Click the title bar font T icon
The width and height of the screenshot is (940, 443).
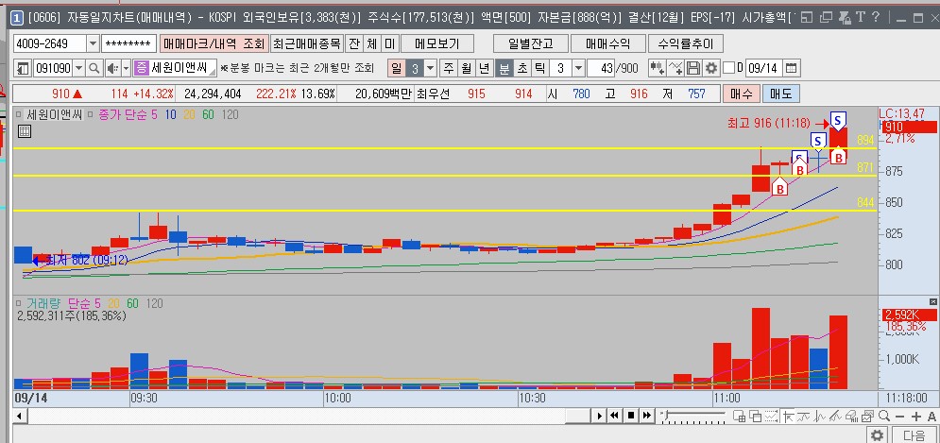pyautogui.click(x=861, y=18)
